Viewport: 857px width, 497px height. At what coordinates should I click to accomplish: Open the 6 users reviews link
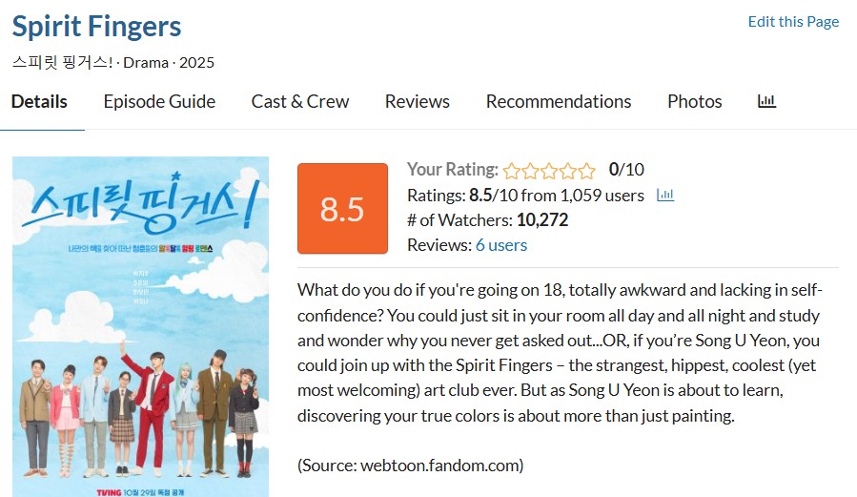[501, 245]
